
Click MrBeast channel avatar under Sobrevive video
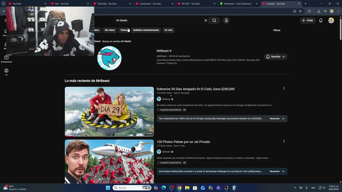[x=159, y=99]
